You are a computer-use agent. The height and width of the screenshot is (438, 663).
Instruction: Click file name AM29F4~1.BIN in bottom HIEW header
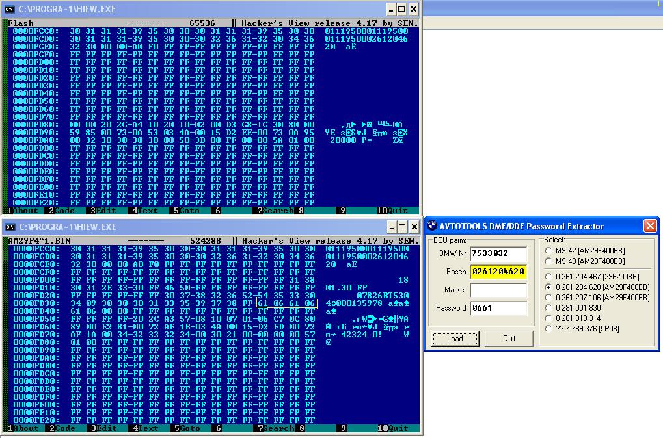click(39, 241)
